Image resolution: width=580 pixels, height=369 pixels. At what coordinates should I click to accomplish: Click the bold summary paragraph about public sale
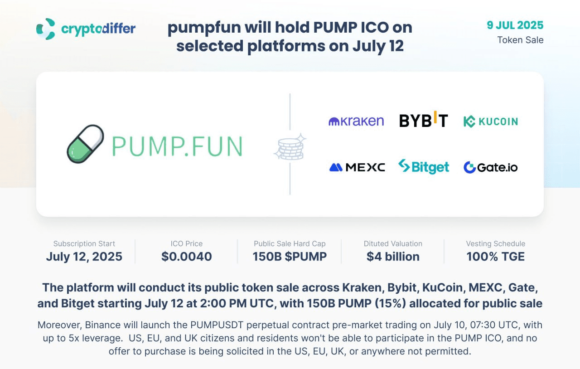point(290,296)
